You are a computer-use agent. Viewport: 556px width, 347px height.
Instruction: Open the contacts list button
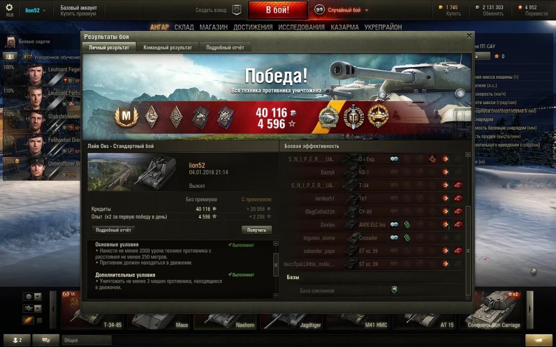tap(17, 340)
